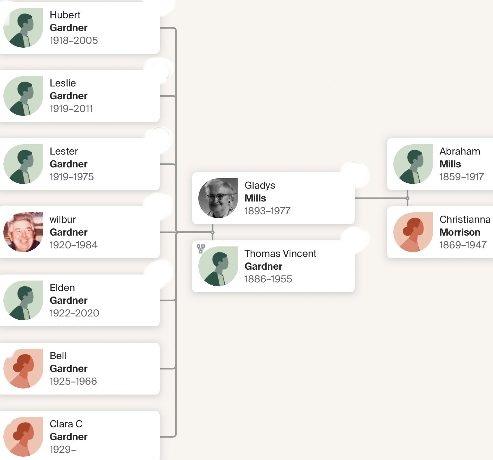Click the Gladys and Thomas couple connector node
The height and width of the screenshot is (460, 493).
click(x=213, y=232)
